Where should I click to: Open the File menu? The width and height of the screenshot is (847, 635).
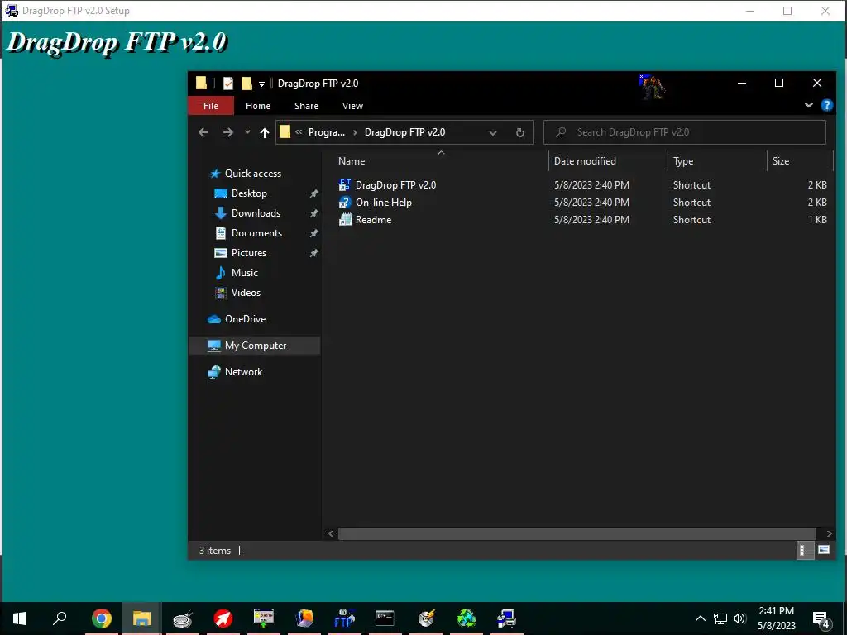pos(211,106)
